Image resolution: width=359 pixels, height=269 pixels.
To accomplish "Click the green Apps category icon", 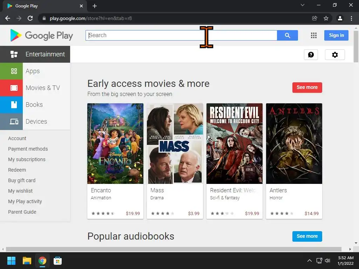I will point(14,71).
